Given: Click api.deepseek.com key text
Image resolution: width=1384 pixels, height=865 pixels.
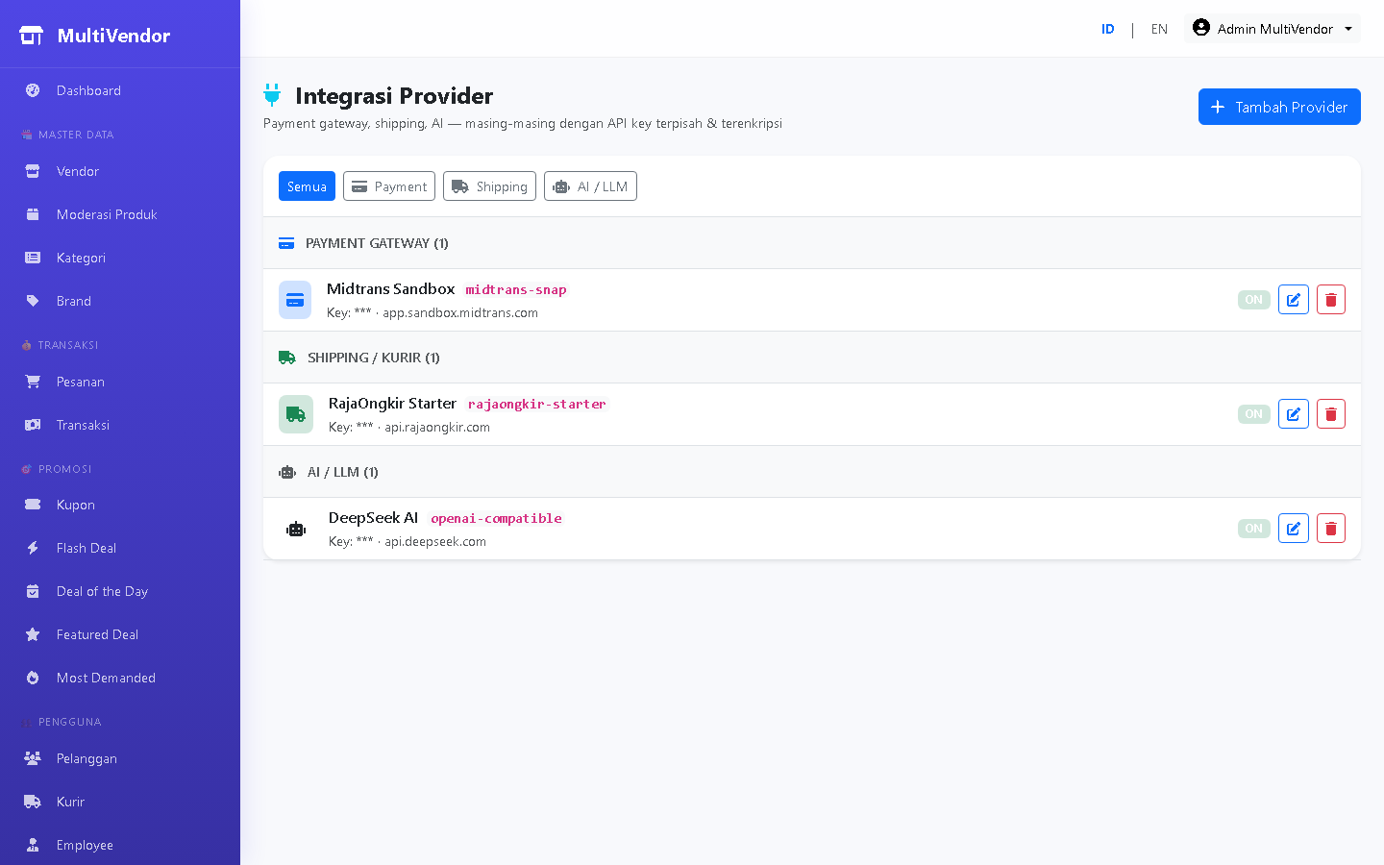Looking at the screenshot, I should (x=435, y=541).
